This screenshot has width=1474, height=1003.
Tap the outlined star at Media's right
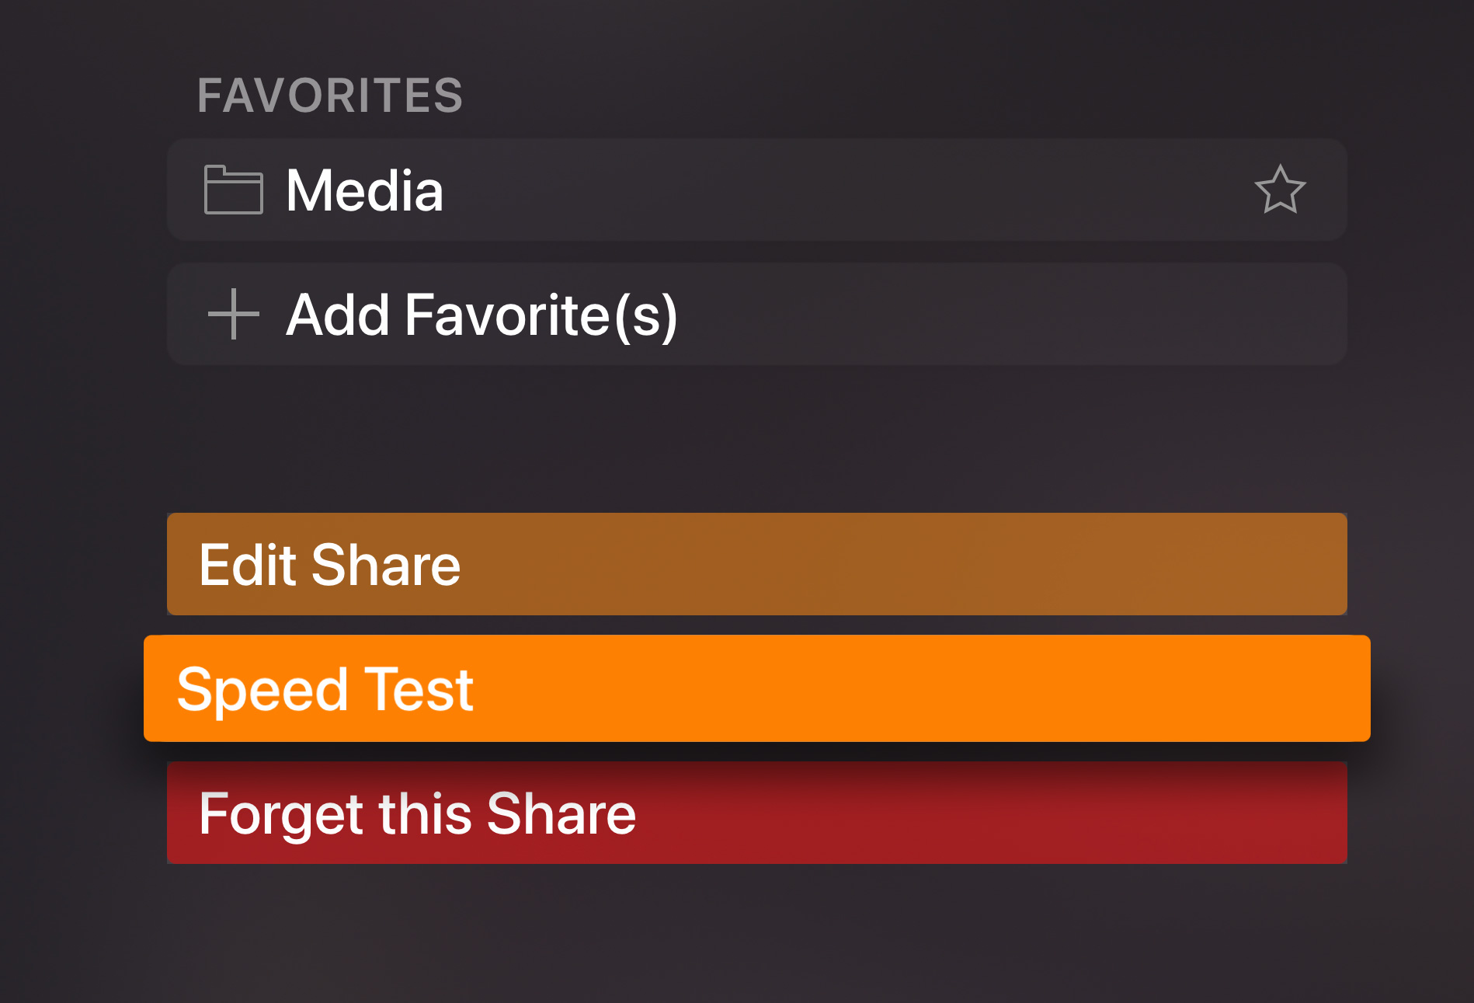tap(1280, 190)
